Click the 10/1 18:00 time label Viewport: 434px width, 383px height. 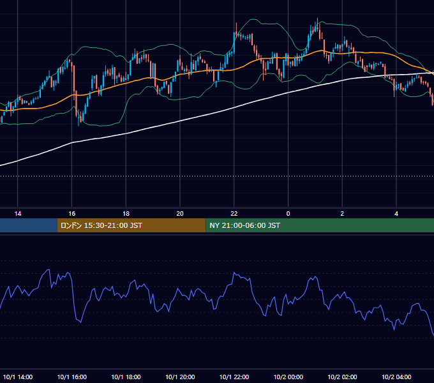point(126,377)
